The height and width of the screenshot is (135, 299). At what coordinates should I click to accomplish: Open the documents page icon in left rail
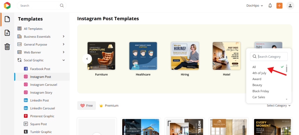pos(7,19)
